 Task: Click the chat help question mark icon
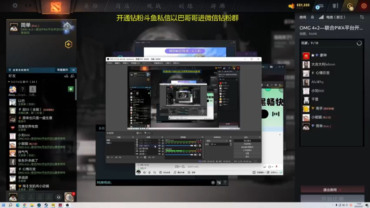coord(225,182)
